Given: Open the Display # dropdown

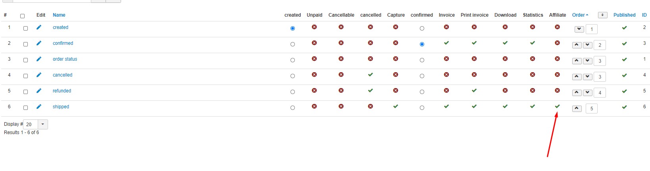Looking at the screenshot, I should pyautogui.click(x=42, y=124).
